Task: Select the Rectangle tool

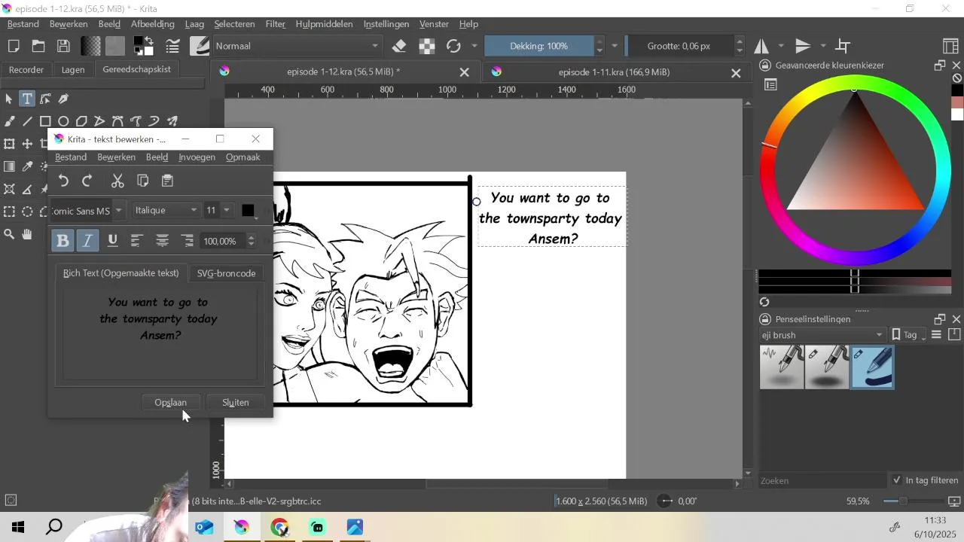Action: (x=45, y=121)
